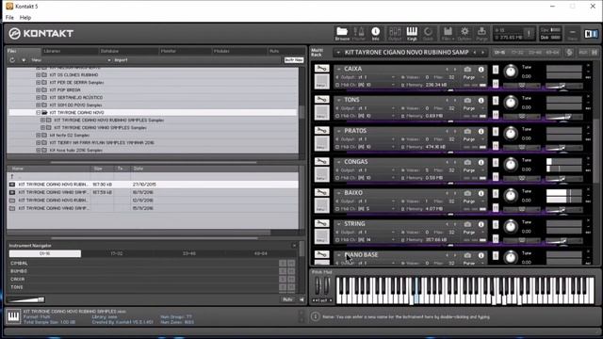Toggle the on-screen Keyboard icon
The height and width of the screenshot is (339, 603).
click(412, 34)
